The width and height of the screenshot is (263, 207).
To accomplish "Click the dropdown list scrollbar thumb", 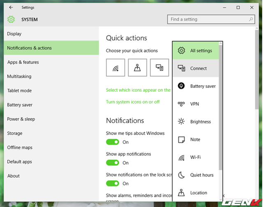I will pos(221,108).
